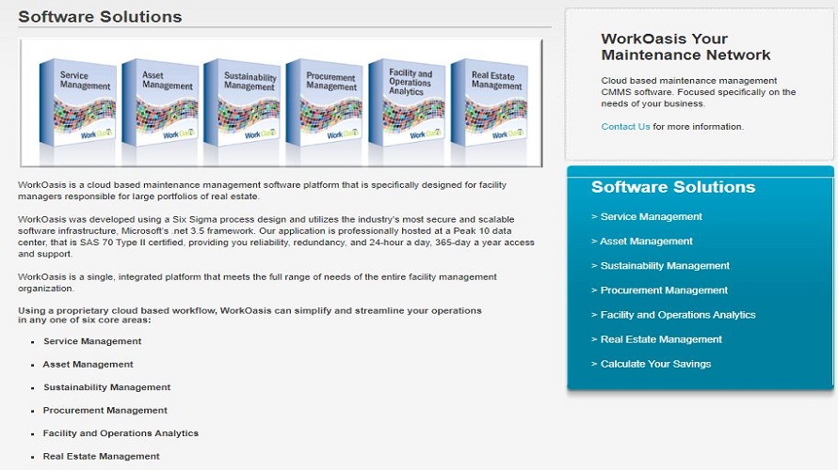Open the Contact Us link

coord(625,127)
